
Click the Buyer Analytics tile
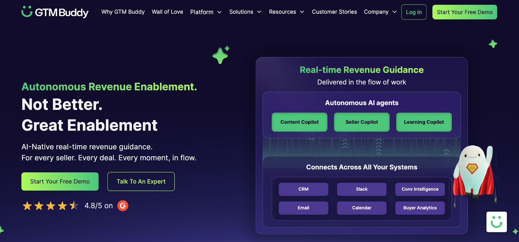(420, 208)
